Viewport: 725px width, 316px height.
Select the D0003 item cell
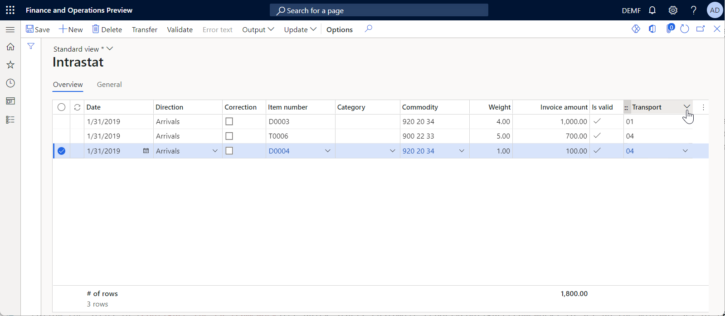pyautogui.click(x=300, y=121)
